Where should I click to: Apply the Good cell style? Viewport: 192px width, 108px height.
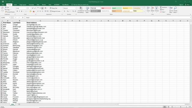(117, 8)
